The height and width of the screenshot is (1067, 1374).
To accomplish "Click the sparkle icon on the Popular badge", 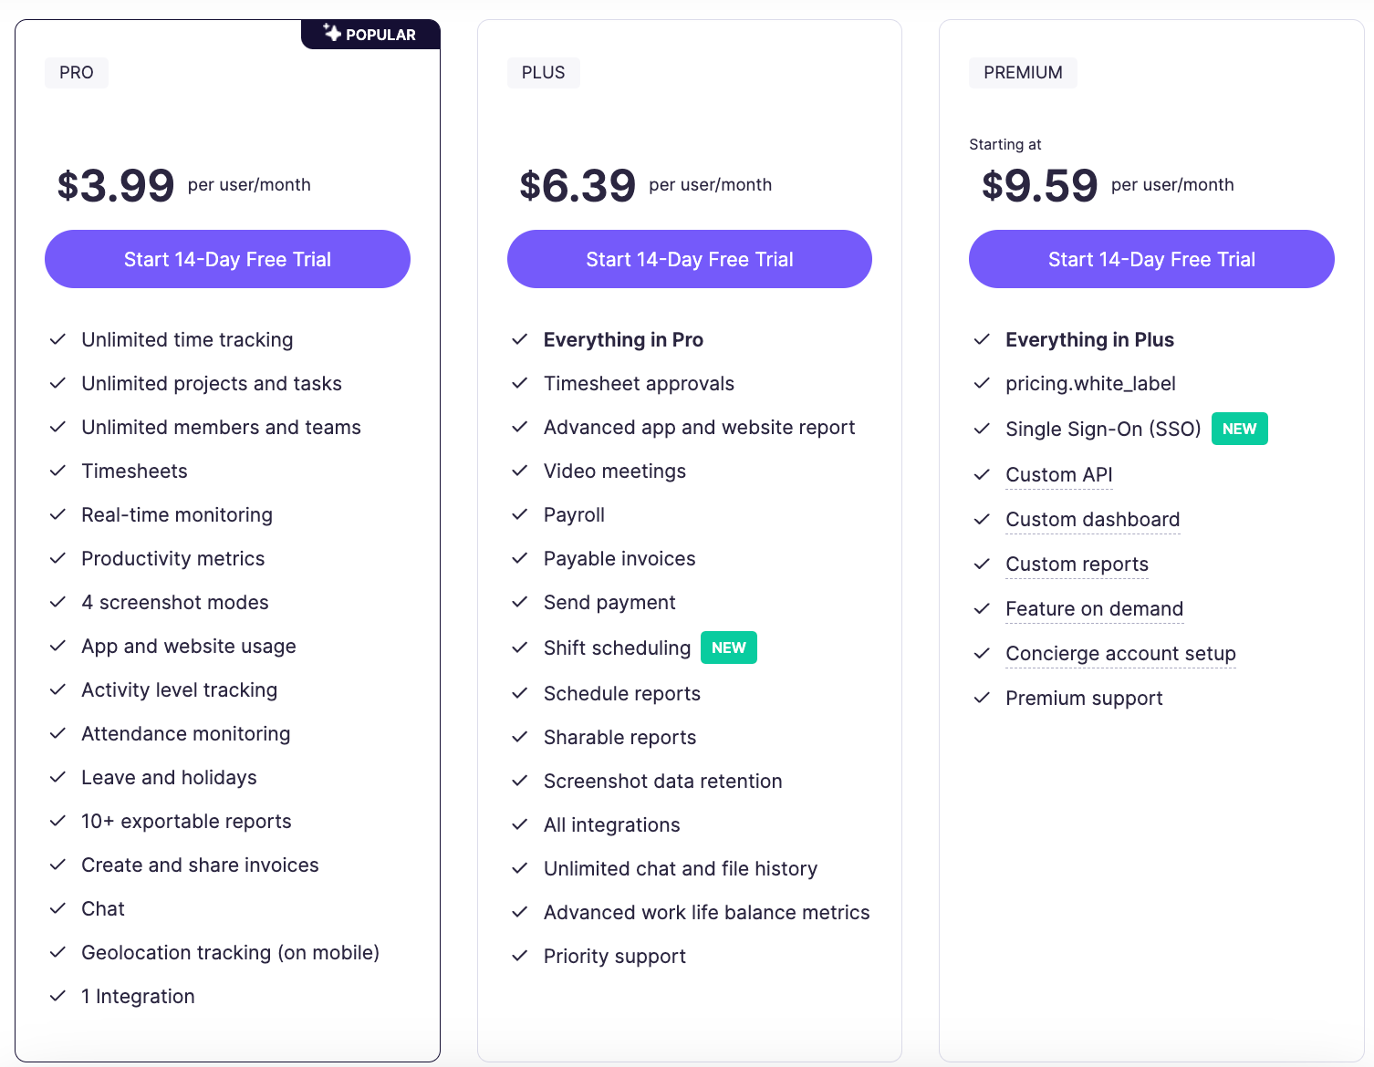I will (332, 33).
